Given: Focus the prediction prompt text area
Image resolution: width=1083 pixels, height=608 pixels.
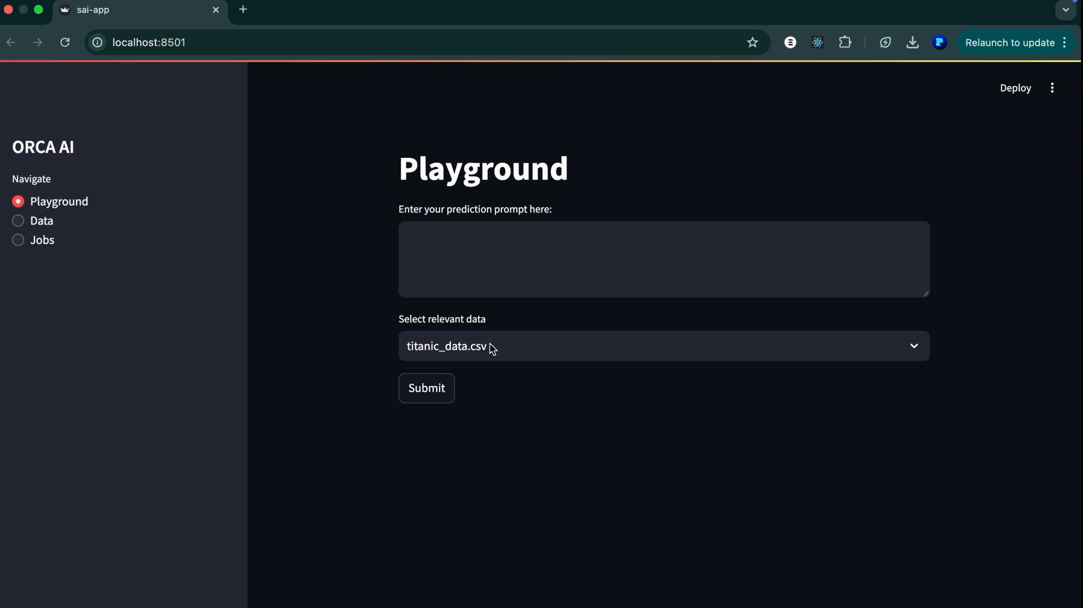Looking at the screenshot, I should point(664,259).
